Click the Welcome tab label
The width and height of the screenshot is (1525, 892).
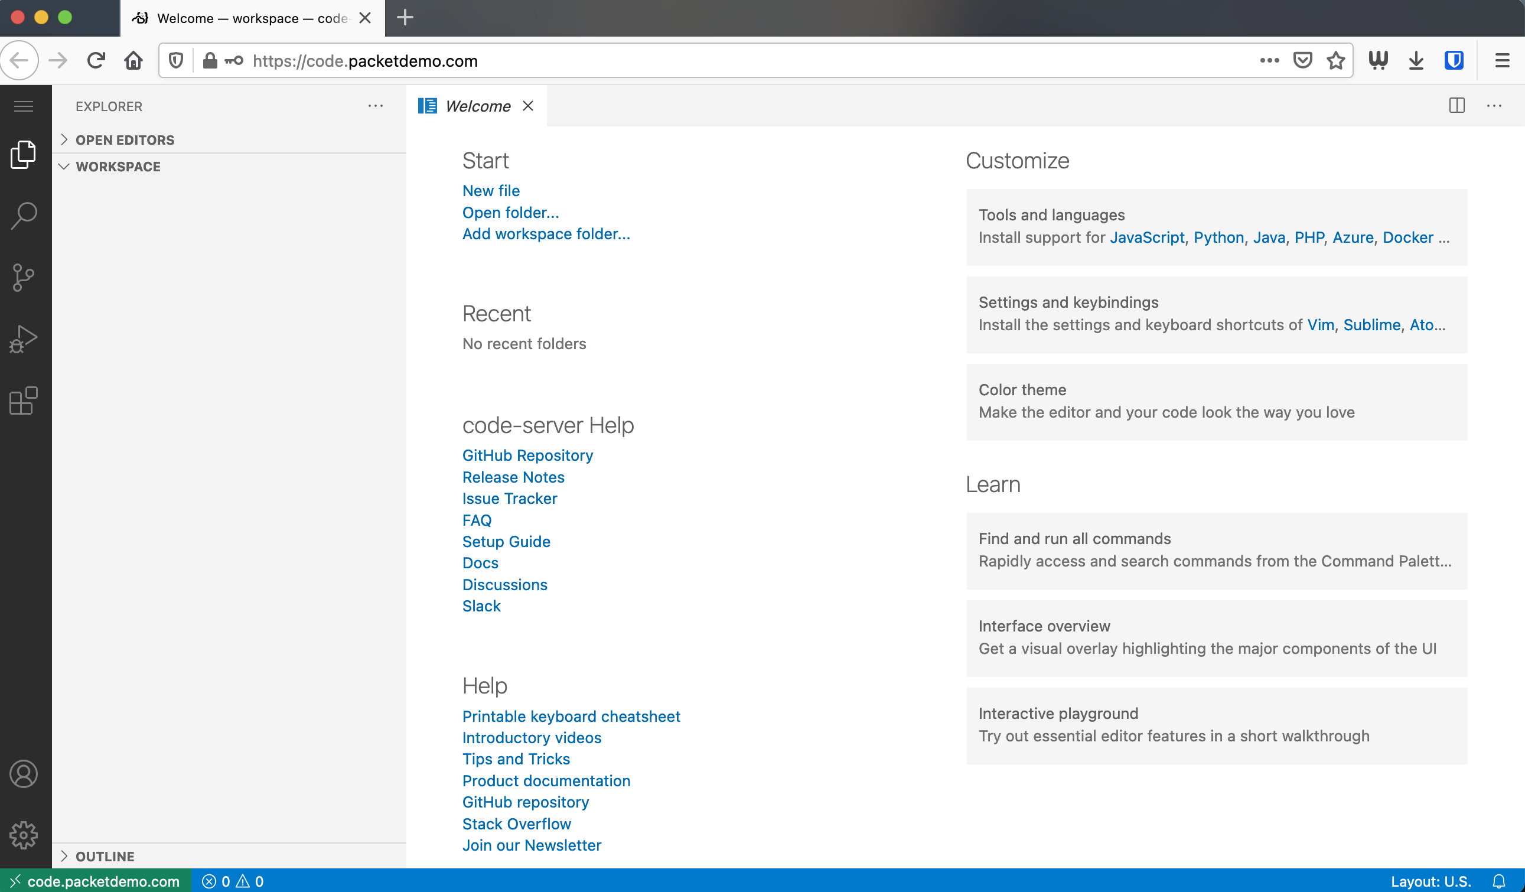pos(477,105)
